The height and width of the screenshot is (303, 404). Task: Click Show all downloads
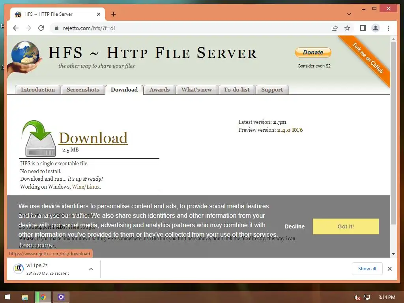(x=367, y=269)
